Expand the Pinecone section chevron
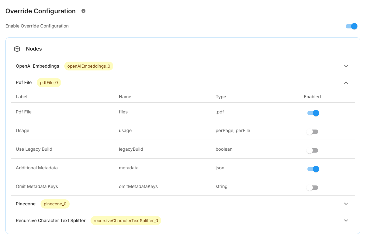366x236 pixels. tap(346, 204)
